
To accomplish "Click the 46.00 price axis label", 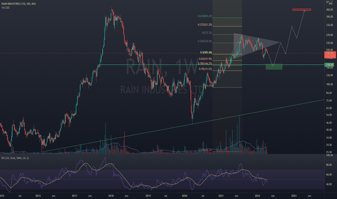I will pyautogui.click(x=329, y=123).
